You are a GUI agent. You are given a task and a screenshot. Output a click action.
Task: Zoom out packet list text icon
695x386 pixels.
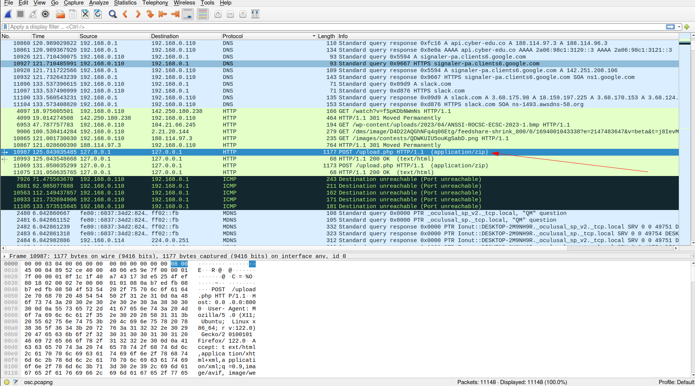(x=230, y=14)
